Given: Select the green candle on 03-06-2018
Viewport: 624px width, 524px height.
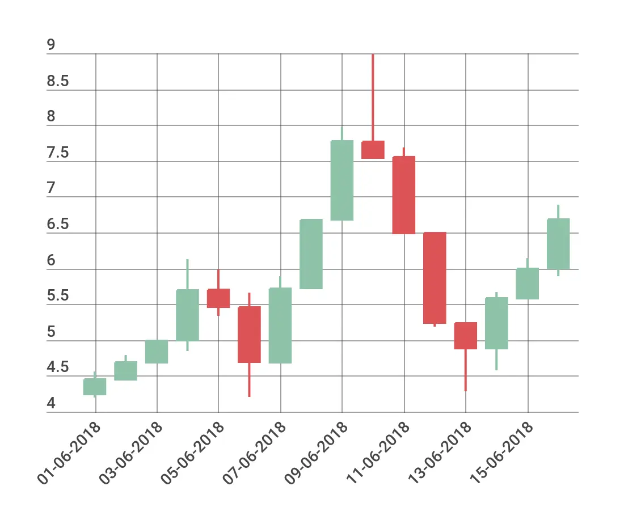Looking at the screenshot, I should tap(157, 352).
